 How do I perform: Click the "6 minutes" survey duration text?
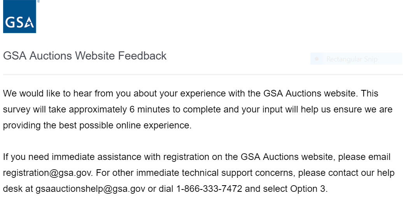[x=150, y=110]
